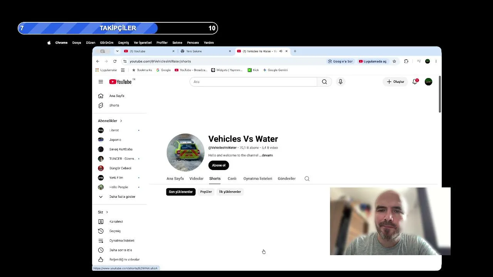Open the Düzen menu

91,43
